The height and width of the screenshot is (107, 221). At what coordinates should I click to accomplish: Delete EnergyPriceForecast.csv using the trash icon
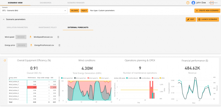point(59,45)
